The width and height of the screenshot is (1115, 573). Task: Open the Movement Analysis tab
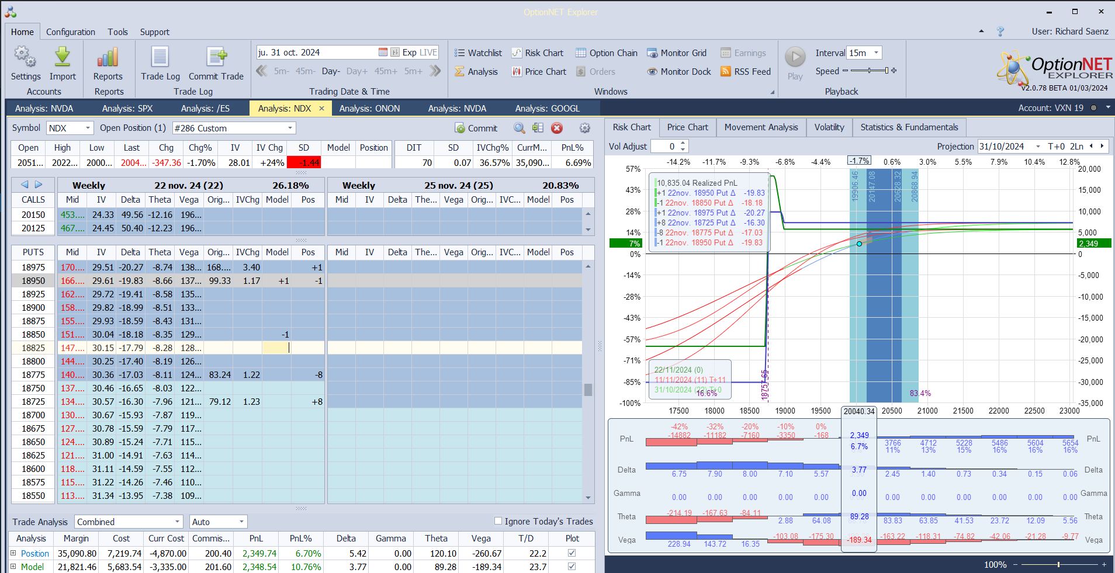pyautogui.click(x=761, y=127)
